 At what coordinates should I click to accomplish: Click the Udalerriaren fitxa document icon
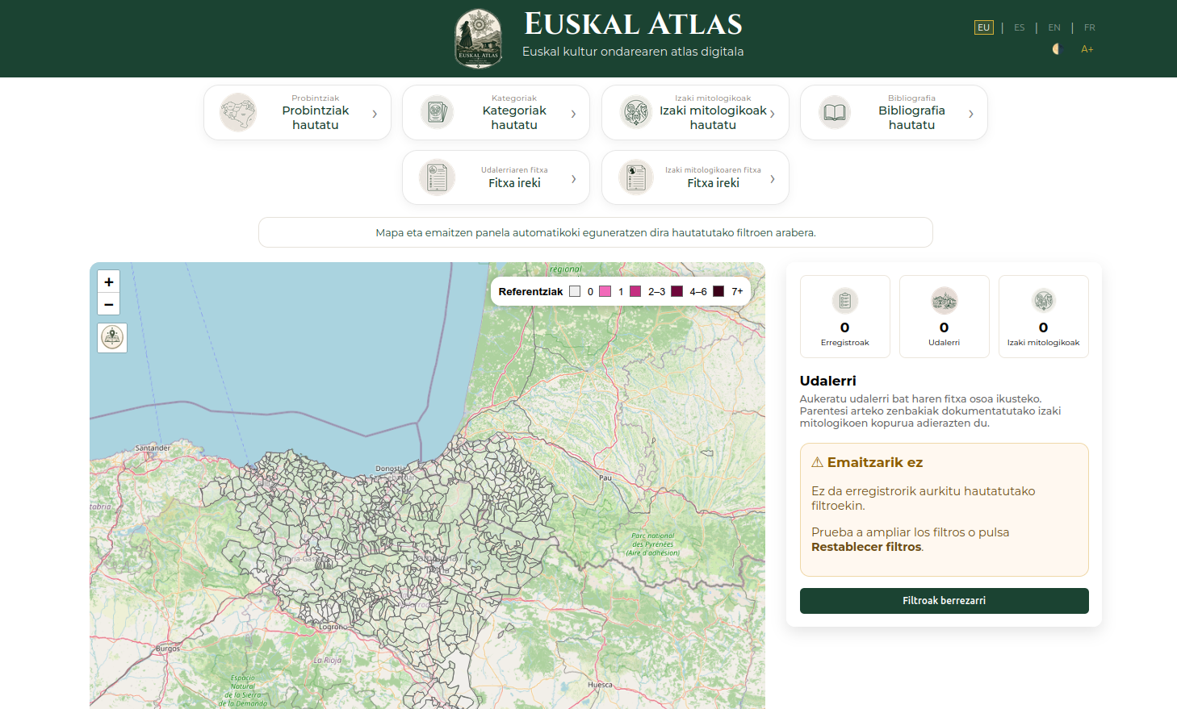pyautogui.click(x=437, y=177)
